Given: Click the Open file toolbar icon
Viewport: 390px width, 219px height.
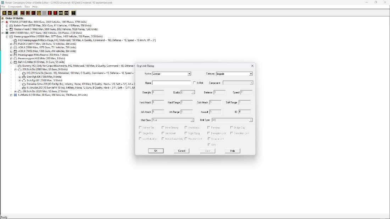Looking at the screenshot, I should [x=10, y=13].
